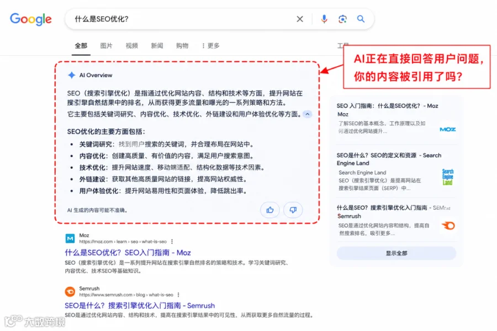The width and height of the screenshot is (497, 331).
Task: Click Search Engine Land source name text
Action: [362, 173]
